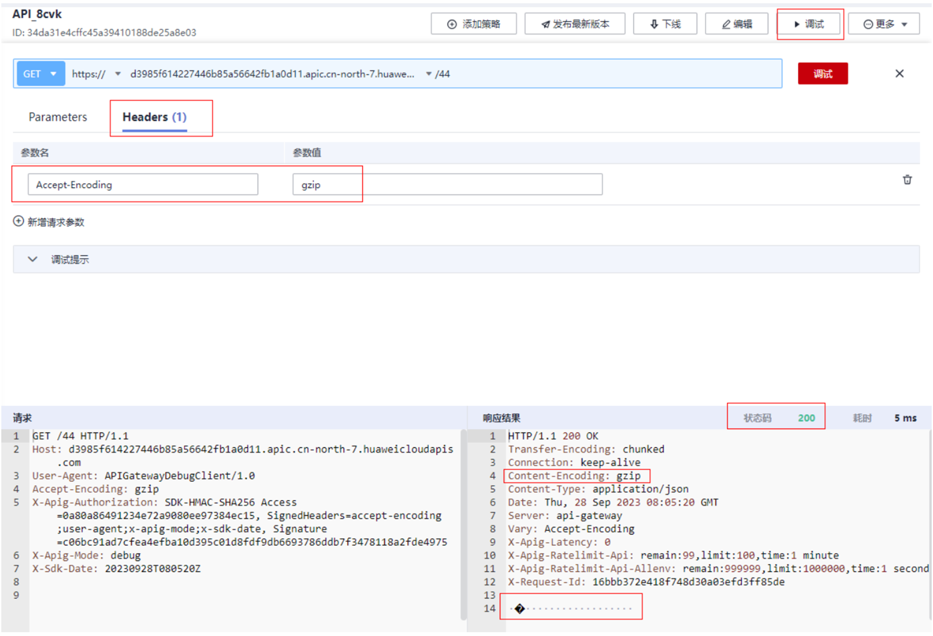The height and width of the screenshot is (636, 933).
Task: Click the Content-Type: application/json line
Action: point(598,489)
